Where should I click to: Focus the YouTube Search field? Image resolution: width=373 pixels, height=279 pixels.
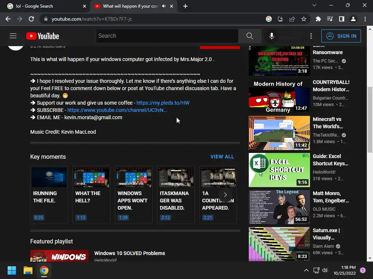[x=167, y=36]
